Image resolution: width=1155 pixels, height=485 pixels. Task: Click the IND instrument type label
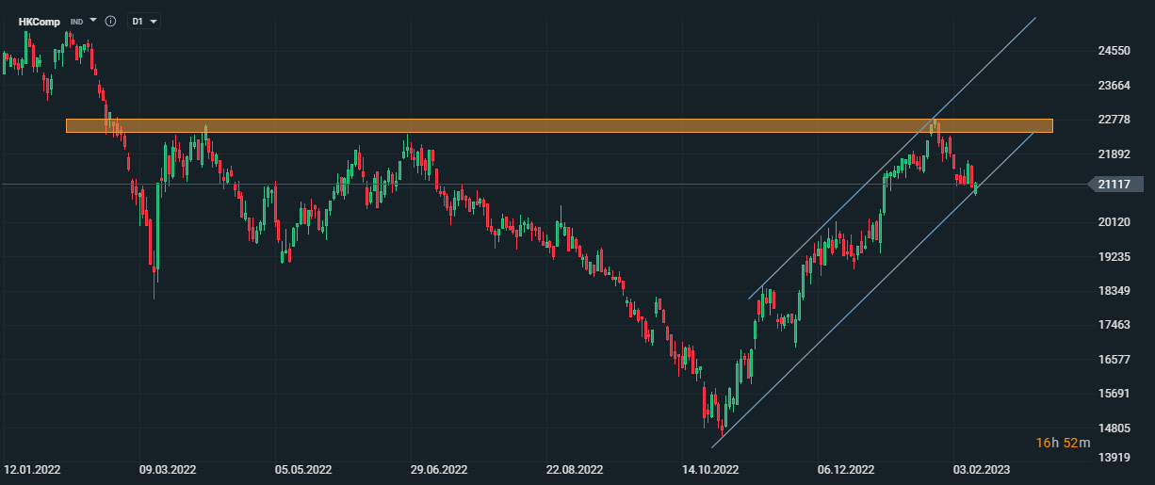76,21
